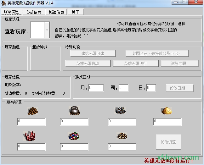Switch to the 英雄信息 tab
This screenshot has height=165, width=204.
[34, 12]
